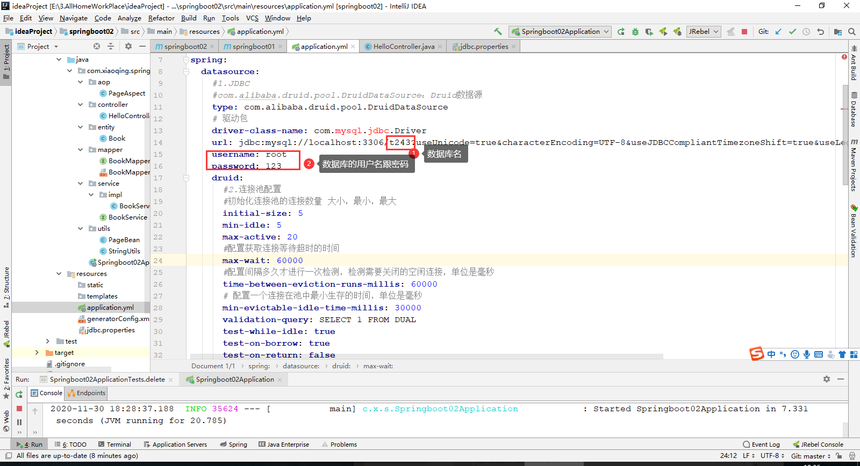Click the Sogou input method S icon
Viewport: 860px width, 466px height.
coord(757,354)
